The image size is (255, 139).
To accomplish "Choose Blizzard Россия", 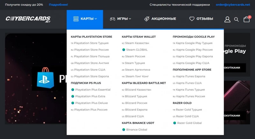I will click(x=135, y=103).
